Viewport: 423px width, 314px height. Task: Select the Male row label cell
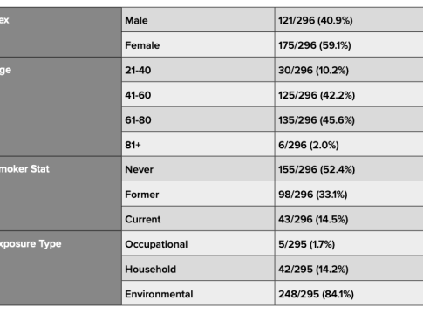(198, 20)
